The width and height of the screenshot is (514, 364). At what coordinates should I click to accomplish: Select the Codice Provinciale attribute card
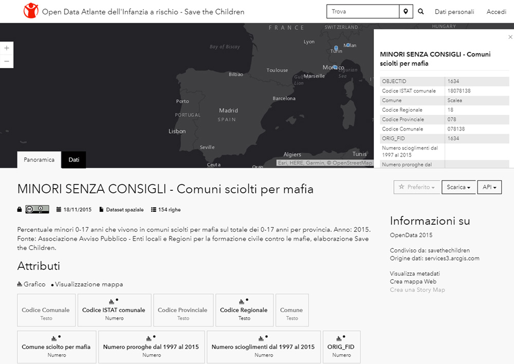(183, 310)
